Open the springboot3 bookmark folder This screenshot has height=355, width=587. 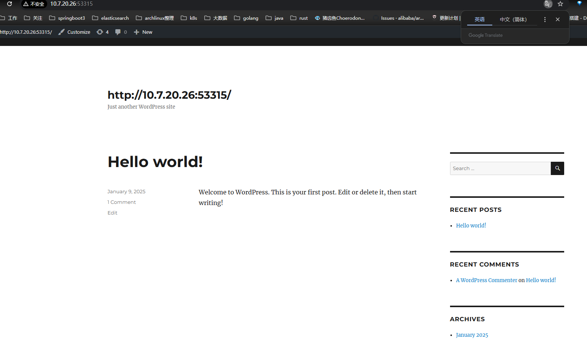[67, 18]
